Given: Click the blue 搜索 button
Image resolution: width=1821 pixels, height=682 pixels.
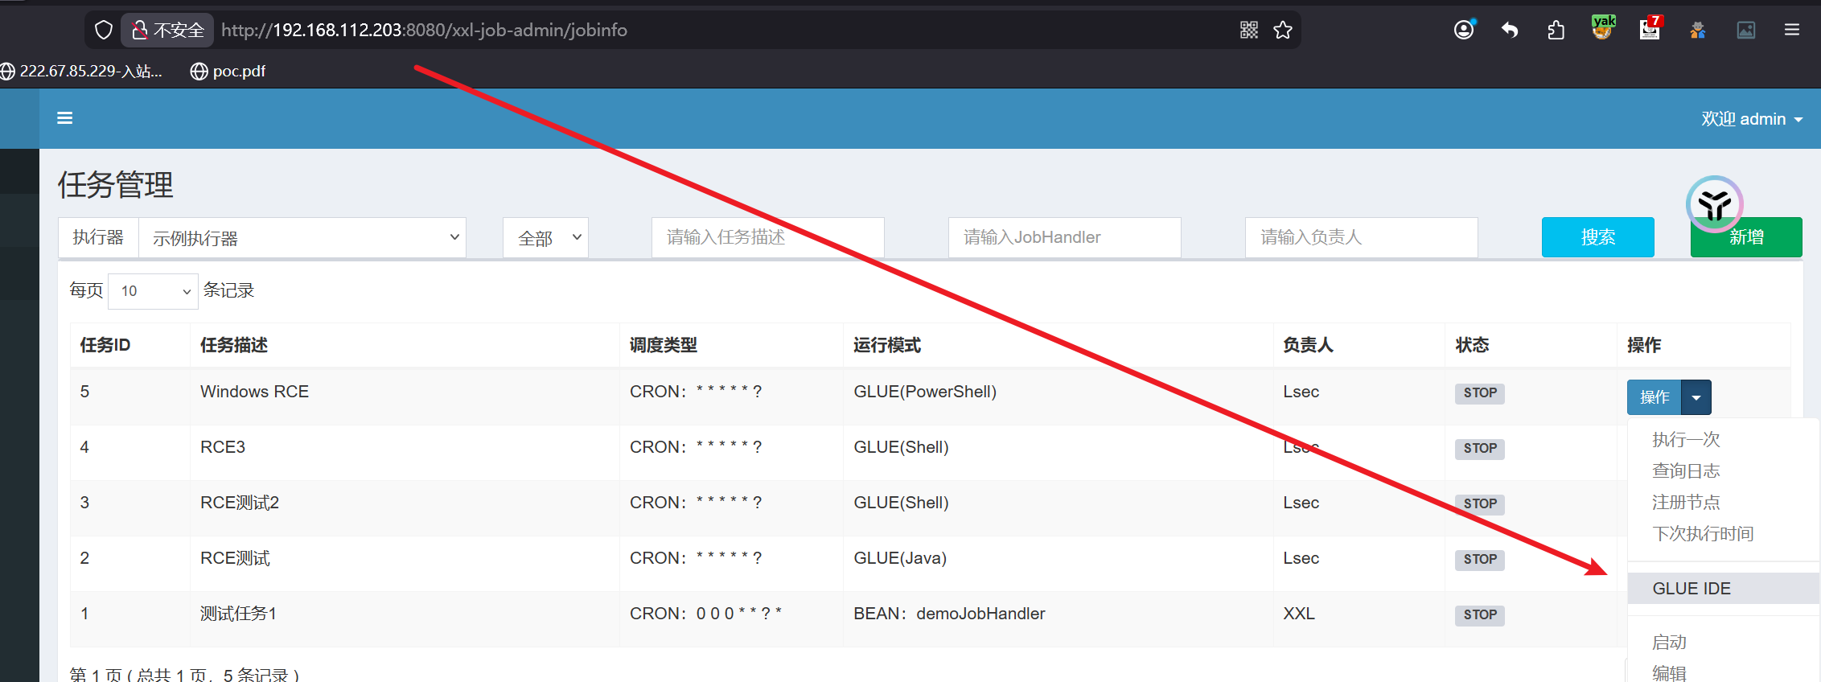Looking at the screenshot, I should [x=1597, y=237].
